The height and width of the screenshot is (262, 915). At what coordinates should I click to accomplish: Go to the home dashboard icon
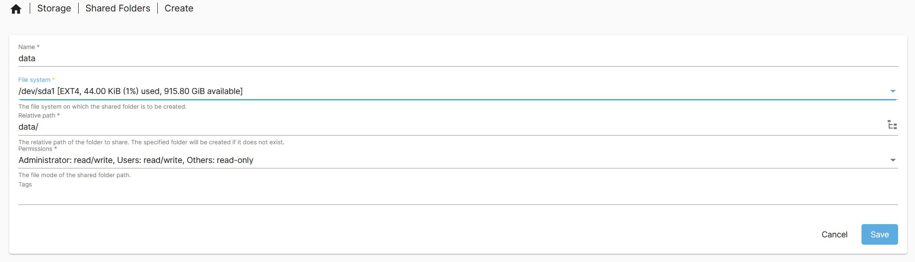16,9
